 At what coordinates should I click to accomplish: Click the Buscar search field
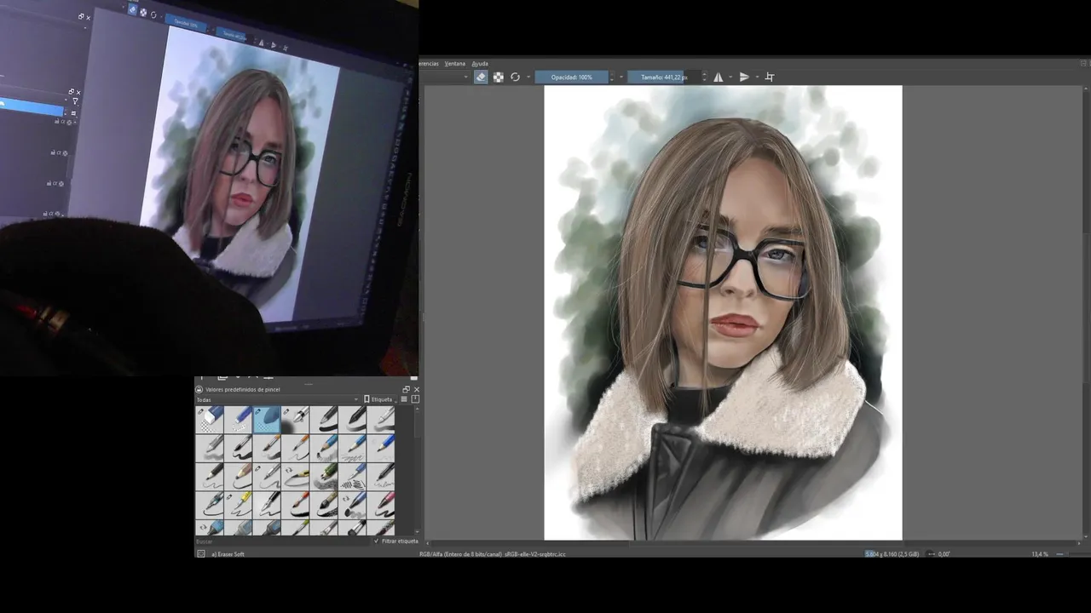(283, 541)
